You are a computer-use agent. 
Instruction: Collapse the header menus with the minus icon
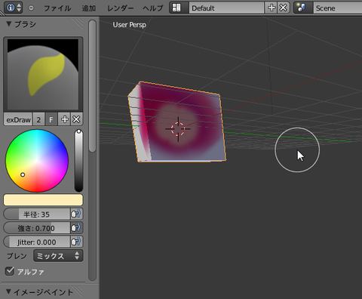[x=31, y=8]
